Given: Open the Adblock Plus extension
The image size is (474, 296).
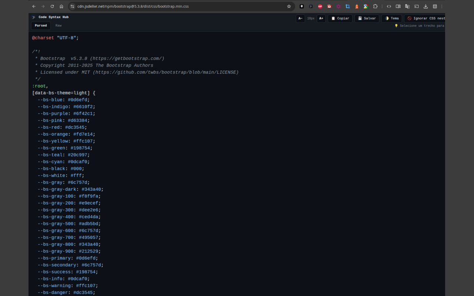Looking at the screenshot, I should tap(320, 6).
